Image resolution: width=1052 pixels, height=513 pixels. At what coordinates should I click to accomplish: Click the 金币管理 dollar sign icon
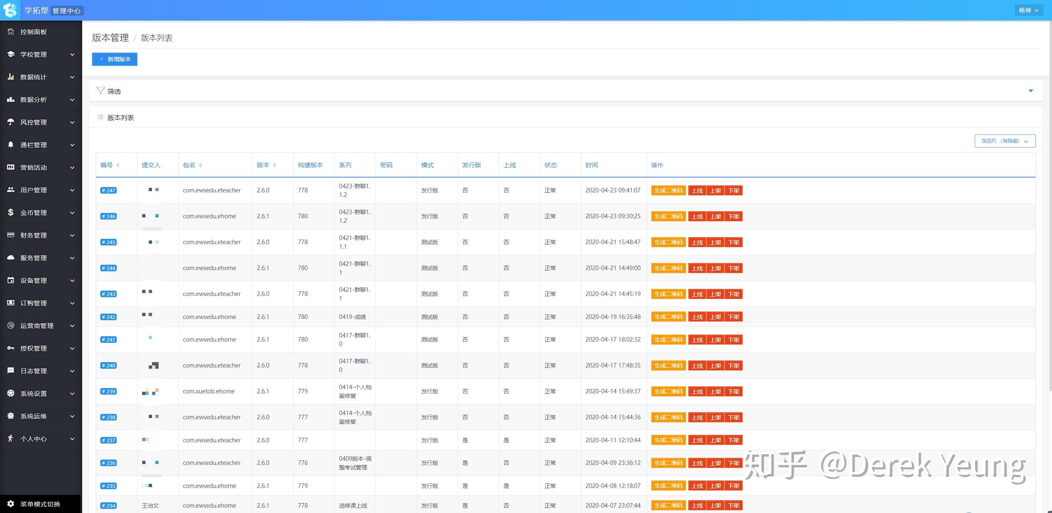tap(11, 213)
